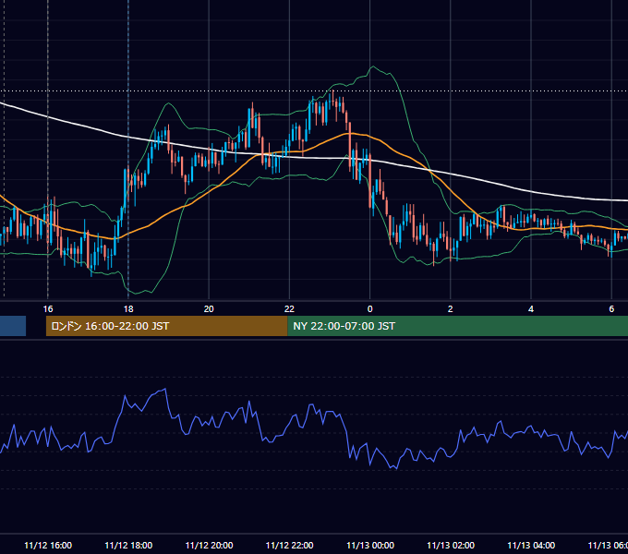This screenshot has width=628, height=554.
Task: Click the 11/12 18:00 date label
Action: tap(128, 545)
